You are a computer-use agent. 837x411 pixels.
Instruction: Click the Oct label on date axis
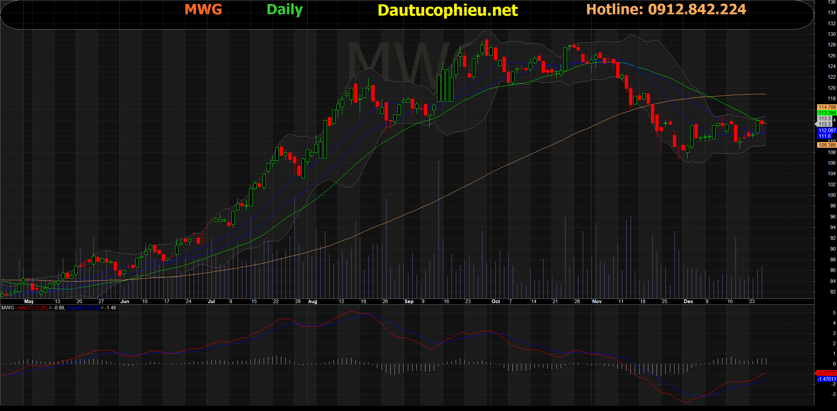[x=496, y=301]
